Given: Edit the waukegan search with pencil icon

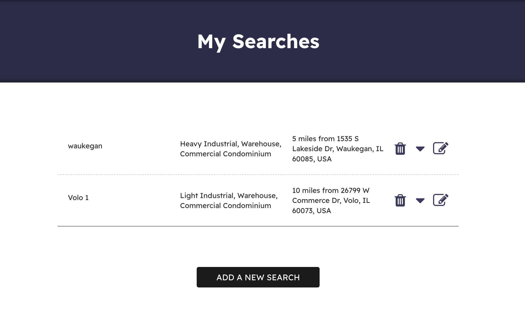Looking at the screenshot, I should pyautogui.click(x=440, y=148).
